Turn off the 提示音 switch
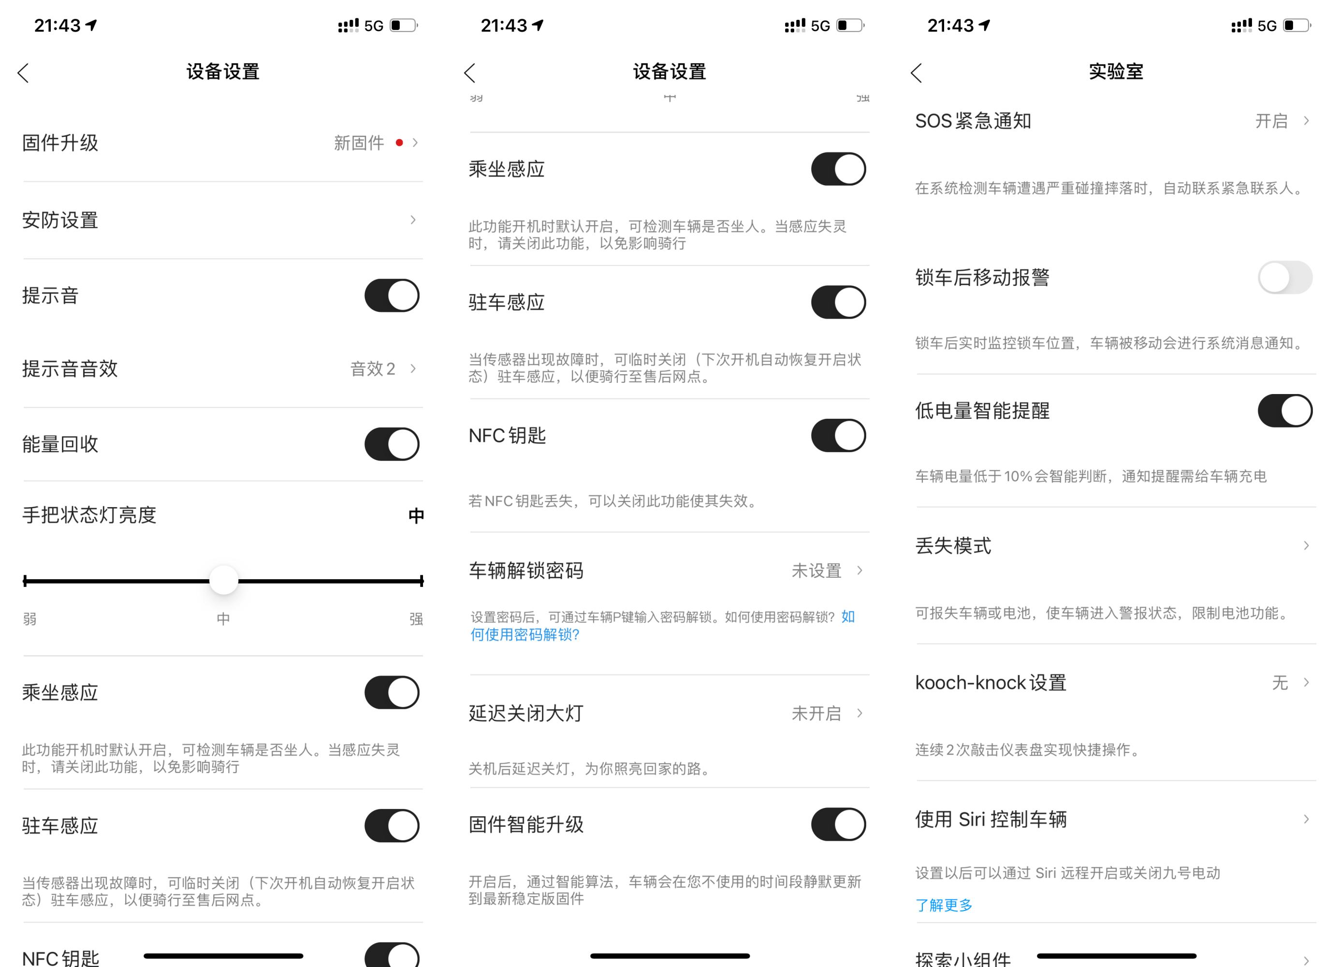This screenshot has width=1340, height=967. (x=392, y=295)
